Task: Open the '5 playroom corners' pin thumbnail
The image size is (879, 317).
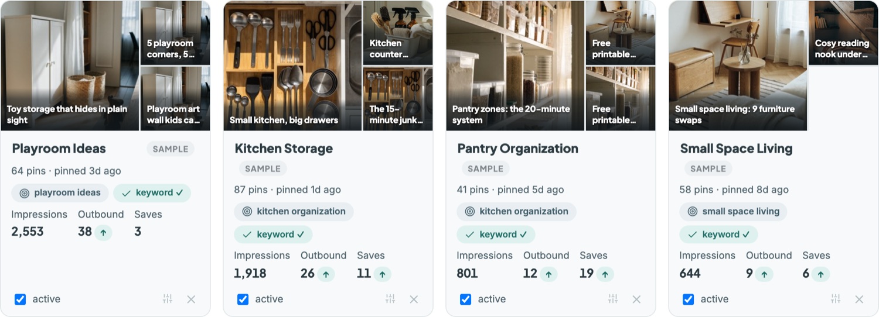Action: click(x=175, y=33)
